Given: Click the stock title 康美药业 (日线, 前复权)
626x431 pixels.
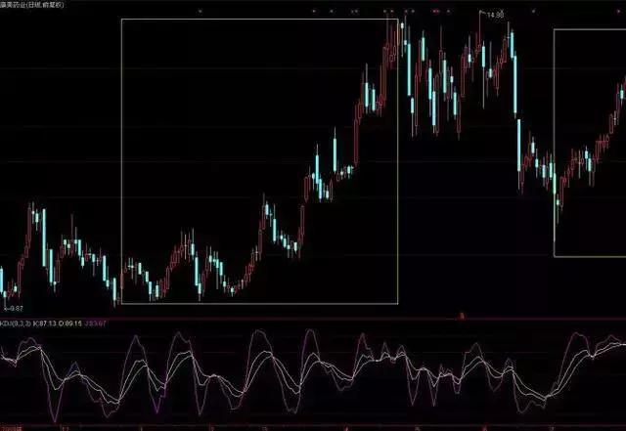Looking at the screenshot, I should click(32, 5).
